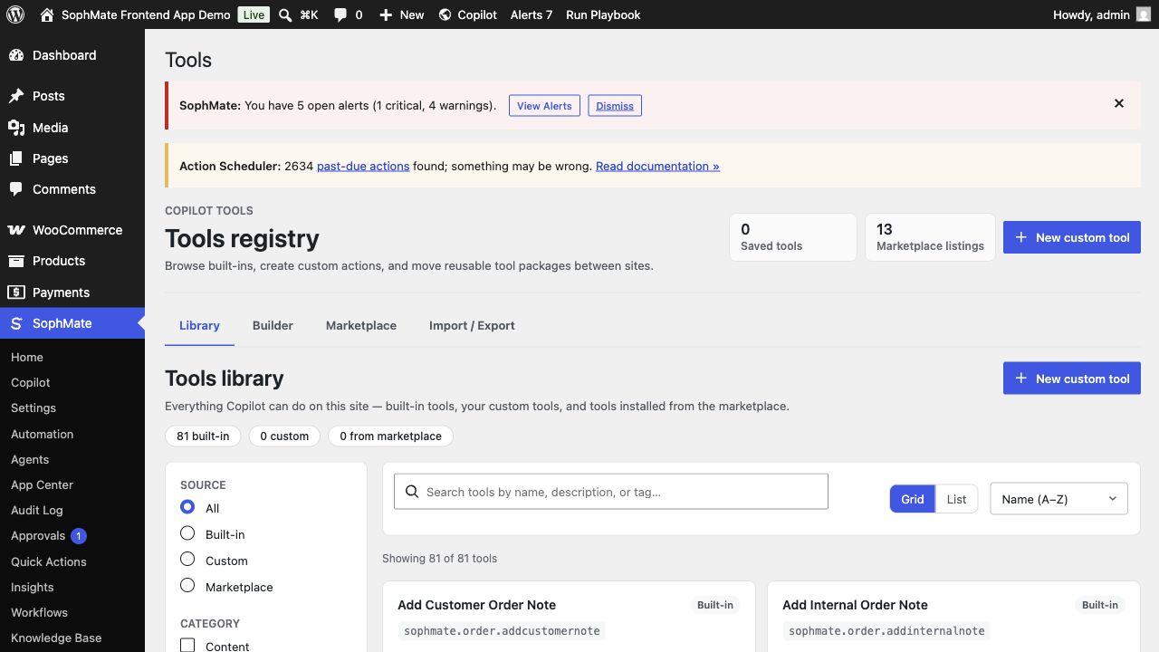Open the Name (A–Z) sort dropdown
This screenshot has width=1159, height=652.
tap(1059, 499)
